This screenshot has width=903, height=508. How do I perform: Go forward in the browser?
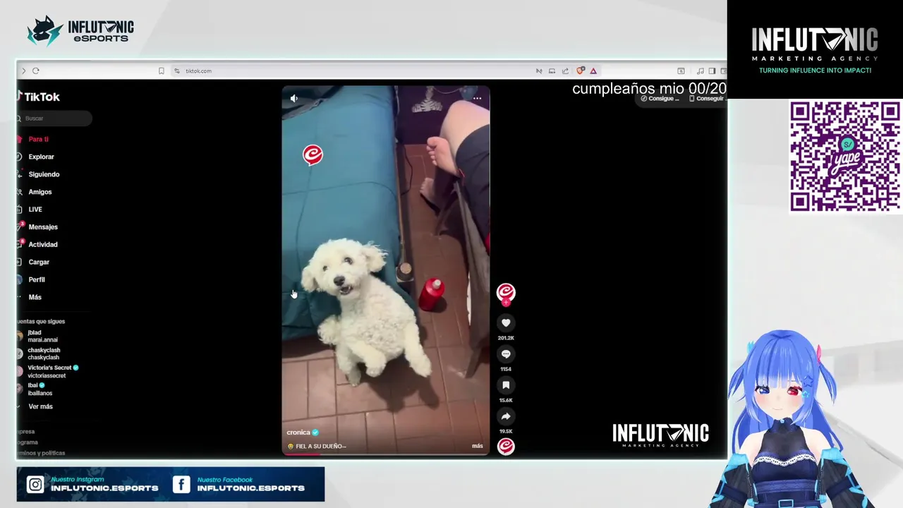[x=23, y=71]
